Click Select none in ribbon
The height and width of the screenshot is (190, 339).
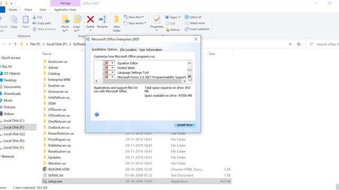(194, 23)
